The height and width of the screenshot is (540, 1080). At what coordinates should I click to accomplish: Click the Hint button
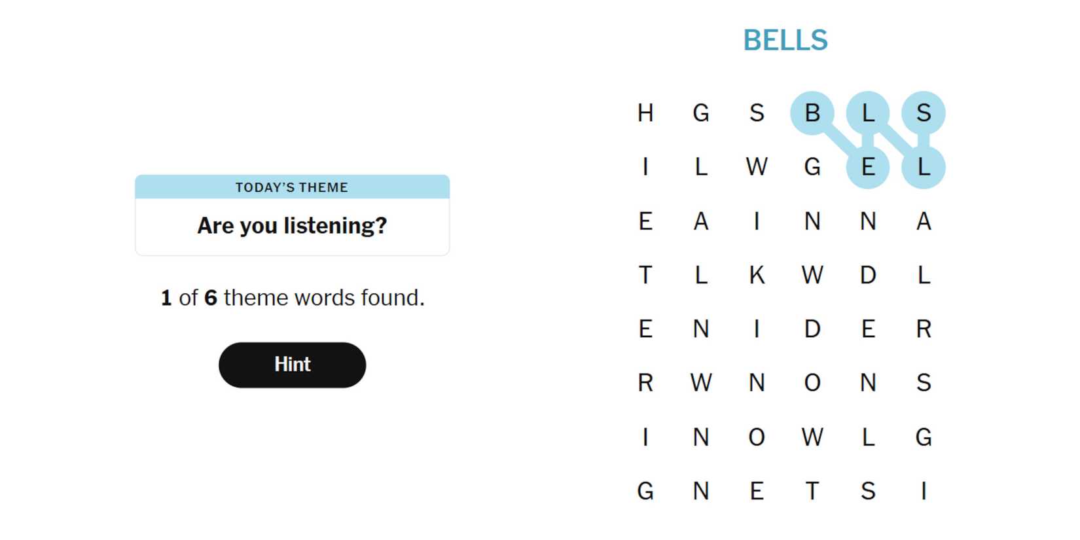coord(292,365)
